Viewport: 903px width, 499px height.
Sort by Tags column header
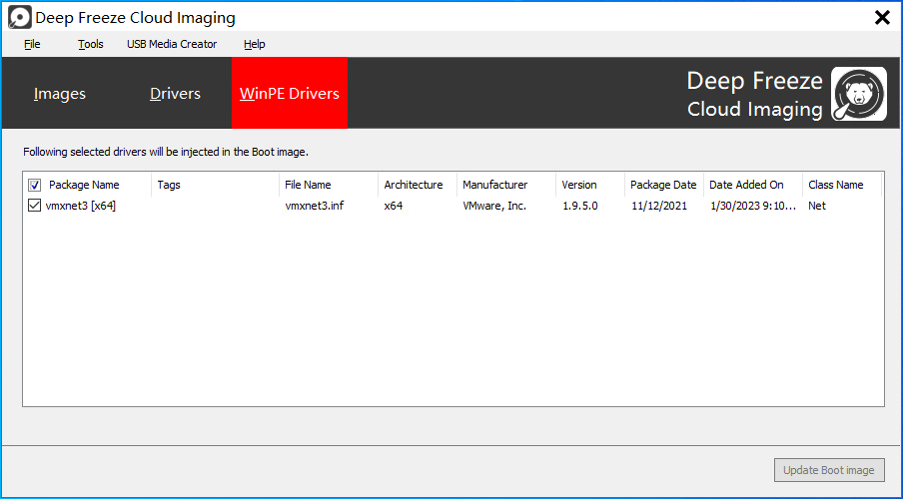click(215, 185)
